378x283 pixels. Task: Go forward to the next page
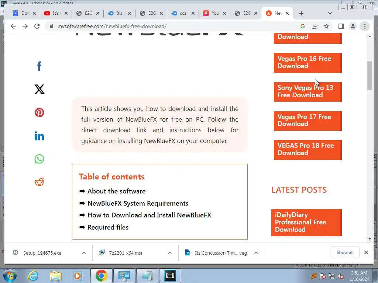(x=25, y=26)
